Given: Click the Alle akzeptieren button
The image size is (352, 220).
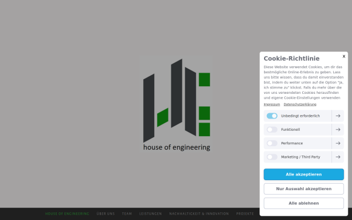Looking at the screenshot, I should pyautogui.click(x=303, y=174).
